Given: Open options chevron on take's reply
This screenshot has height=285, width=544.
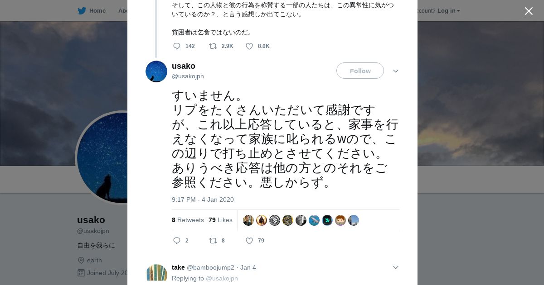Looking at the screenshot, I should [x=395, y=267].
